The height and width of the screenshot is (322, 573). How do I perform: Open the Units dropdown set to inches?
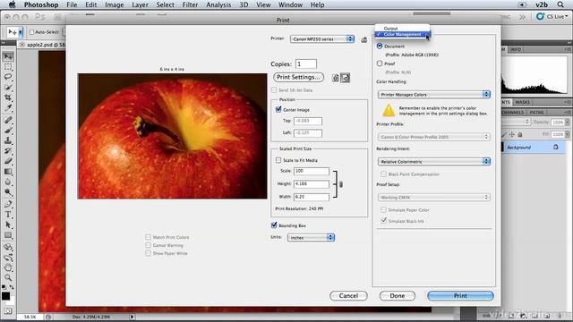tap(311, 238)
